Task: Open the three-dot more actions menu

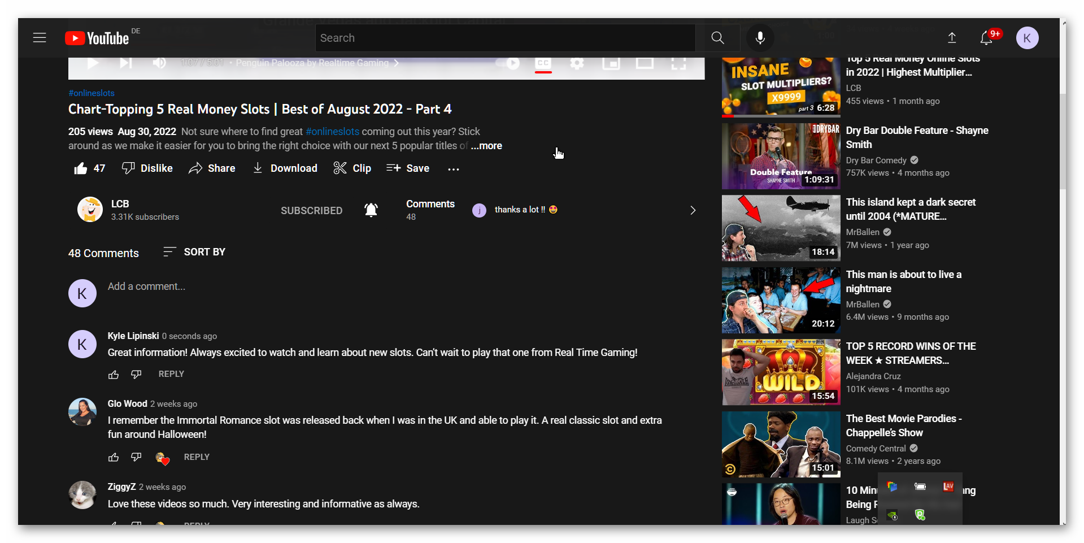Action: click(453, 168)
